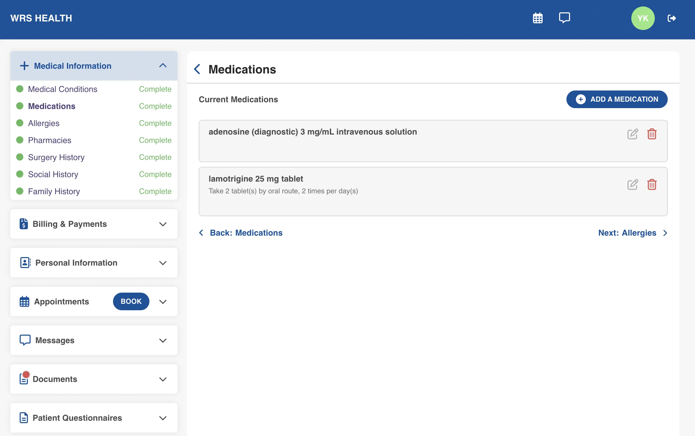Click the Current Medications heading

[238, 99]
